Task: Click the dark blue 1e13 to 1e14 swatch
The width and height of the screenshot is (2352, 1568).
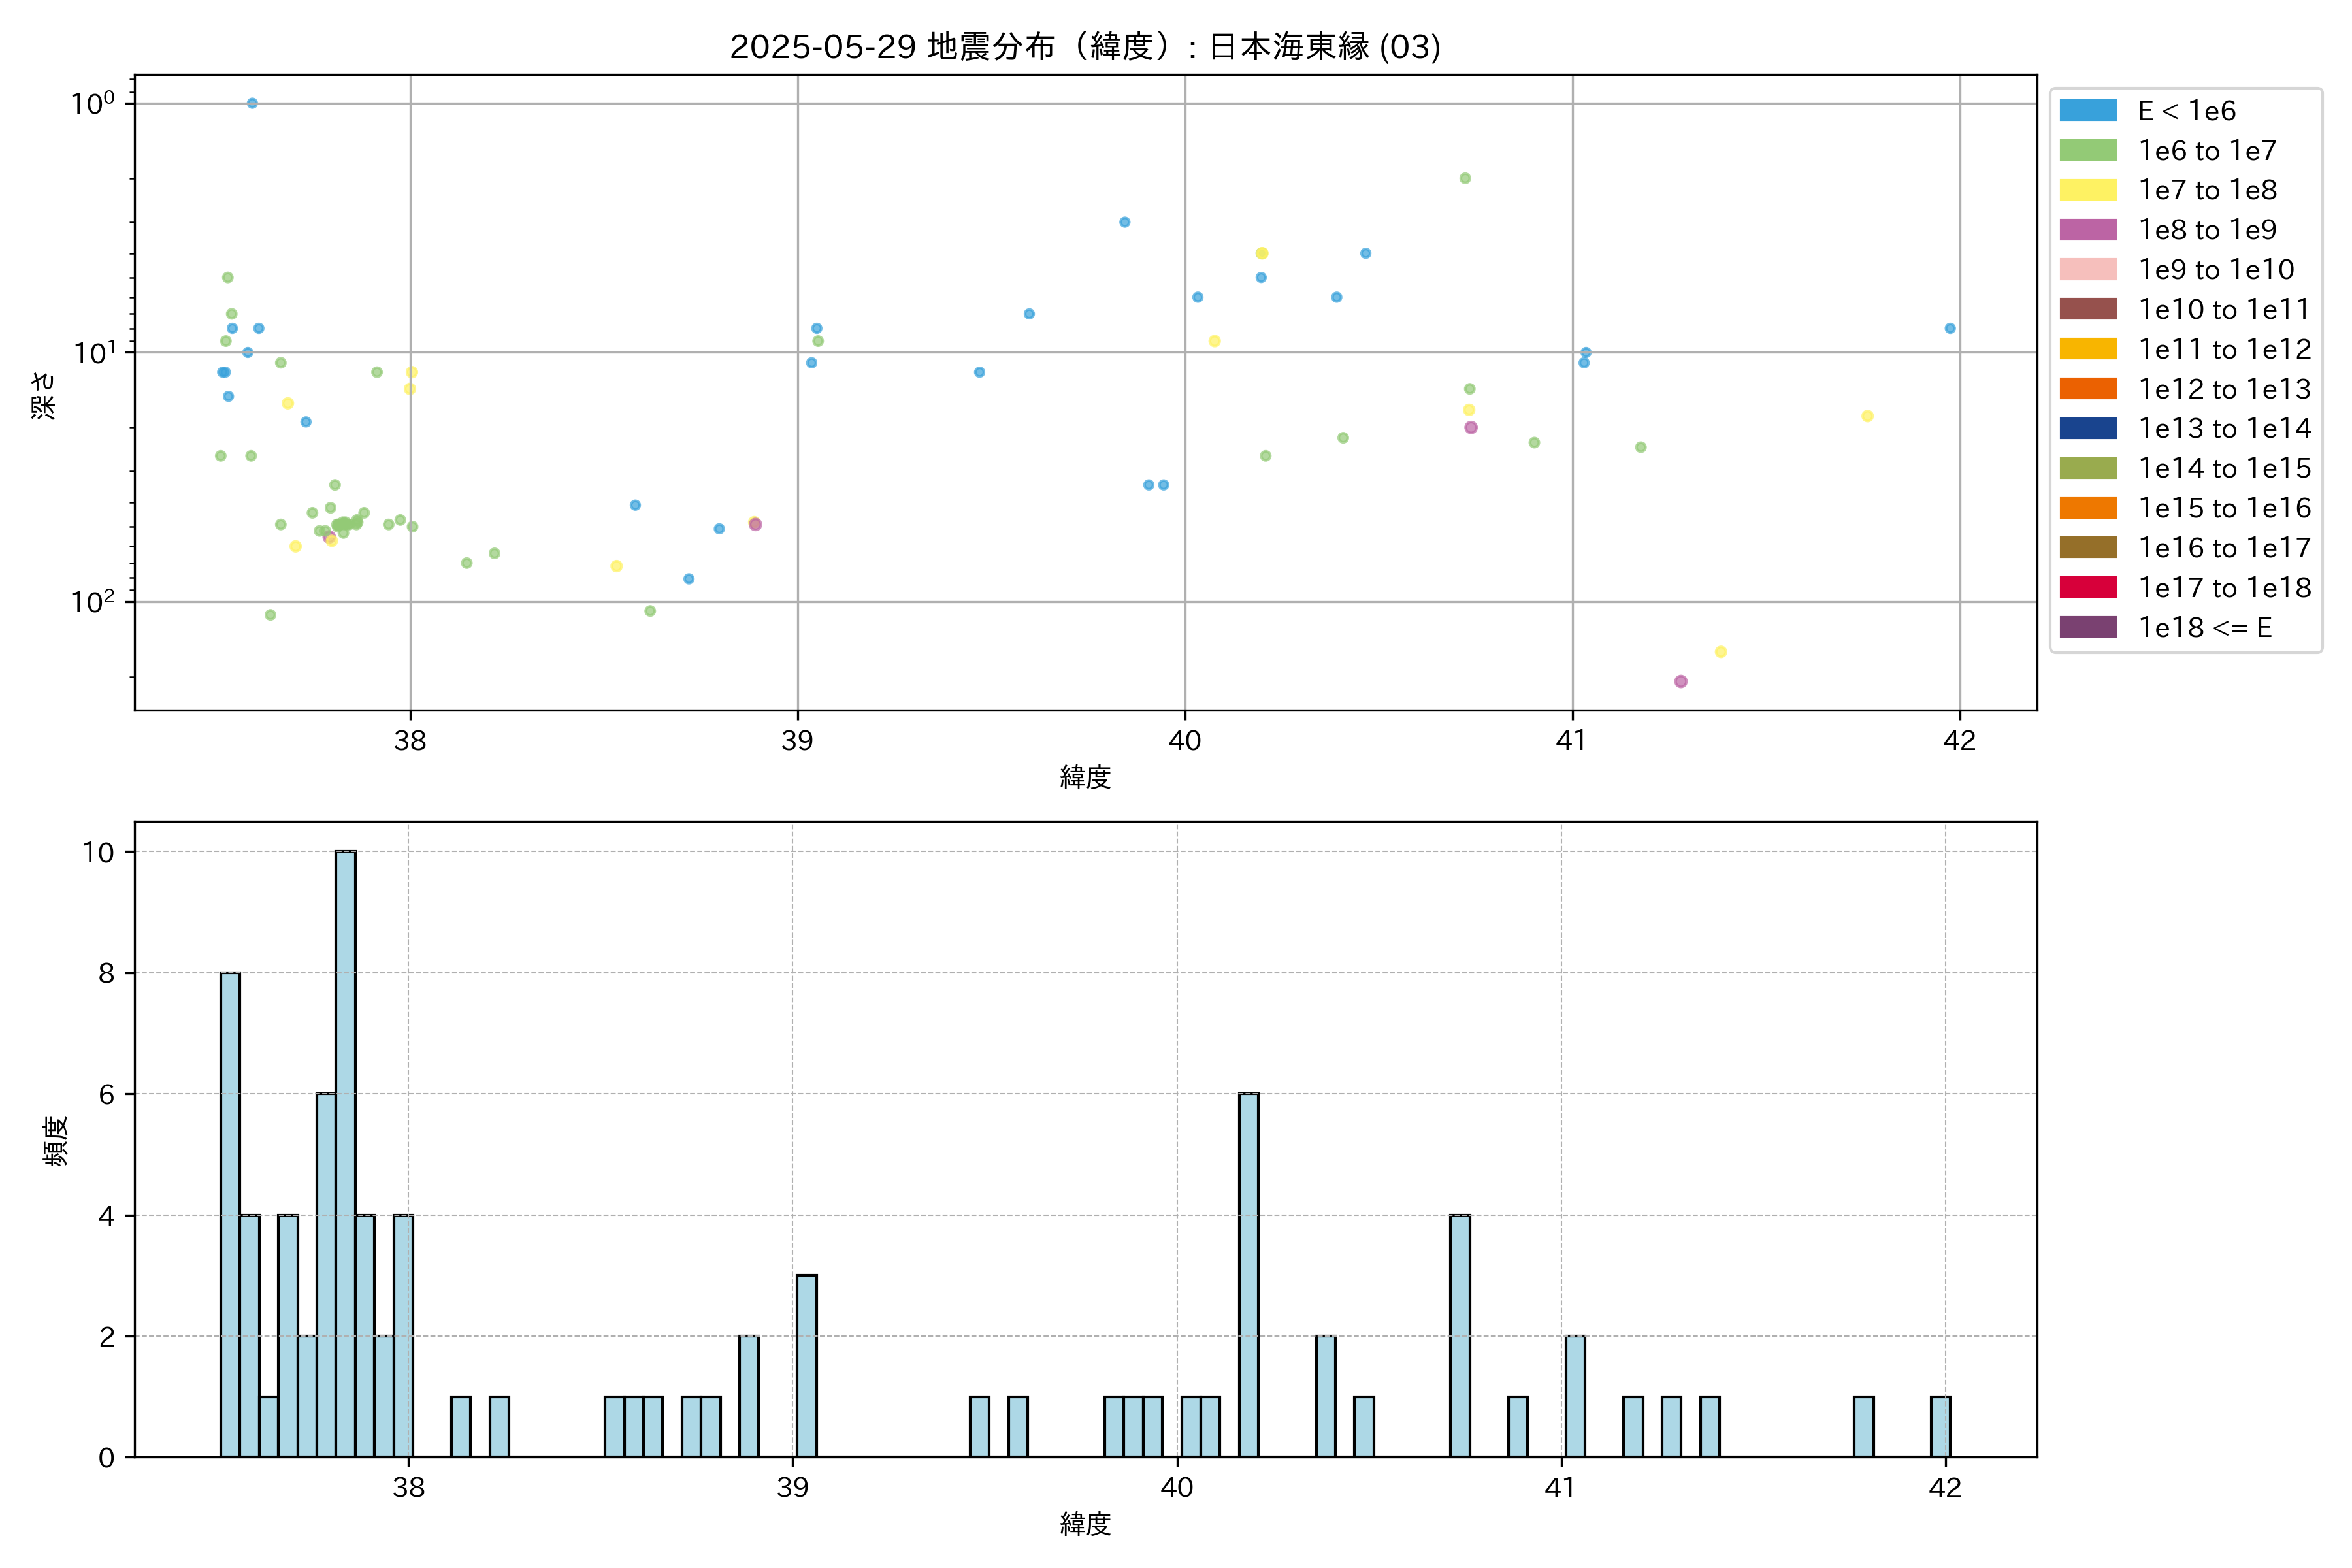Action: (2087, 429)
